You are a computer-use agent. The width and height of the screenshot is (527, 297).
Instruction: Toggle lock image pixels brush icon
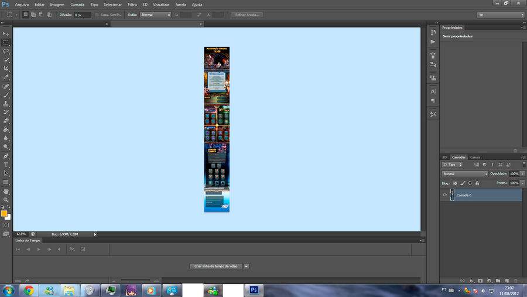click(x=463, y=183)
